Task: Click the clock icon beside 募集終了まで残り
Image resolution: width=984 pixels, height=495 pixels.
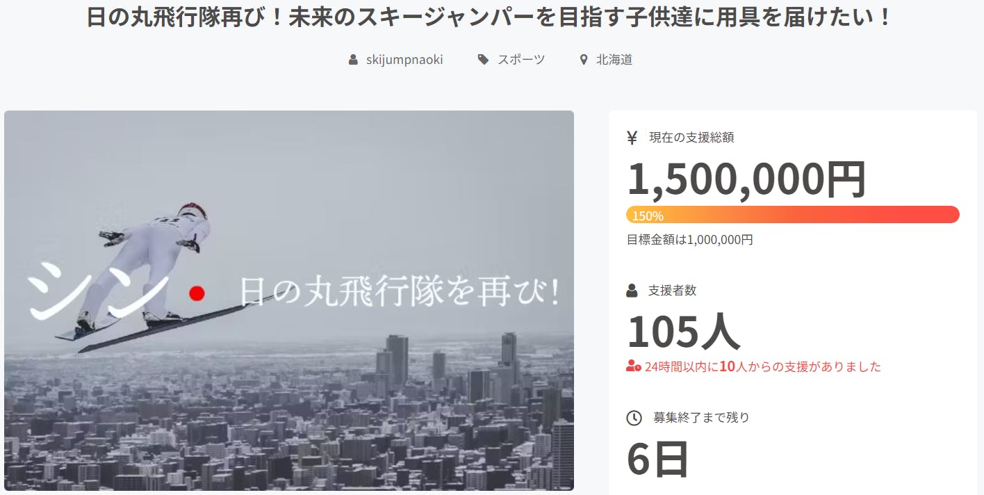Action: click(x=634, y=418)
